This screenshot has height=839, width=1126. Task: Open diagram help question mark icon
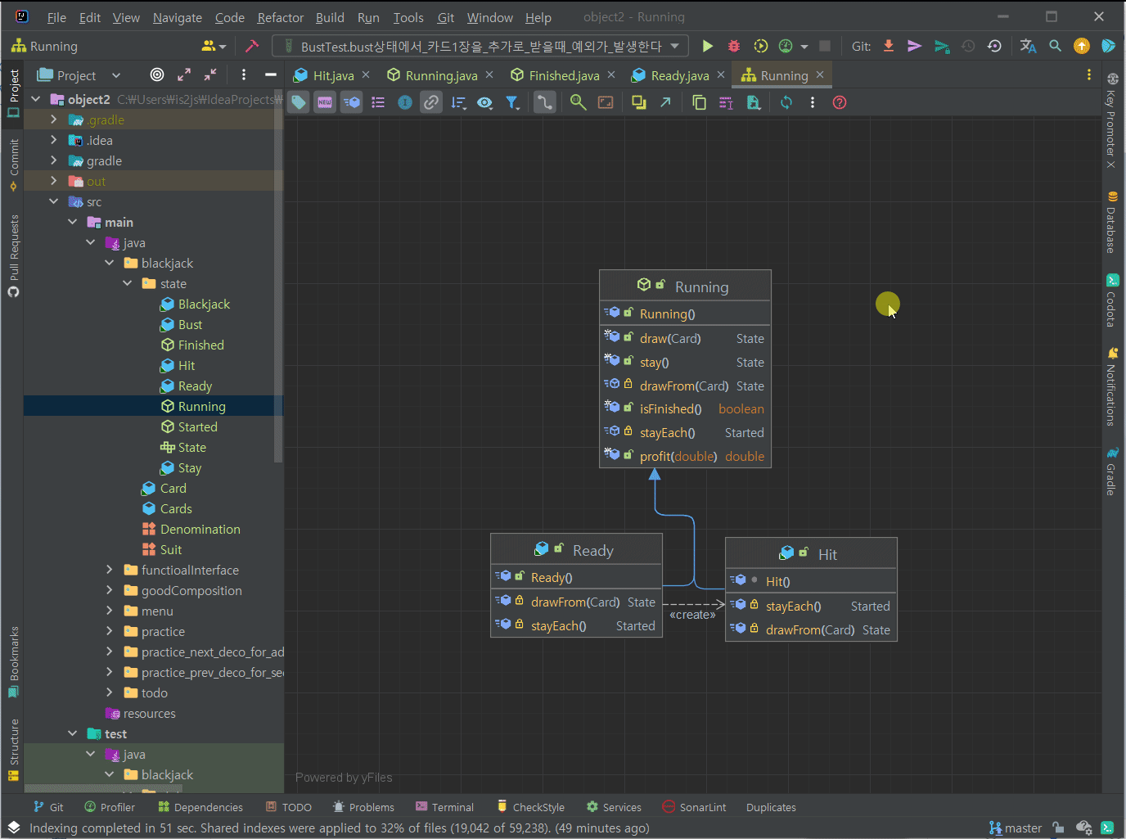click(840, 102)
